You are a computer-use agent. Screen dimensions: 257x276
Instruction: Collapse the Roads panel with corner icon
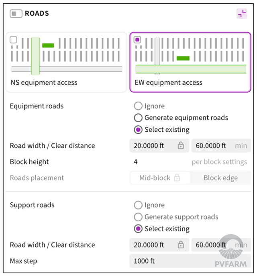tap(242, 14)
